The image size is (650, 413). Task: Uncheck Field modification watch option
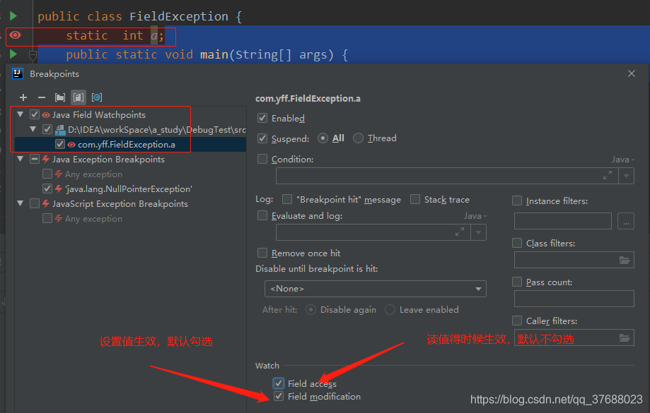[279, 396]
